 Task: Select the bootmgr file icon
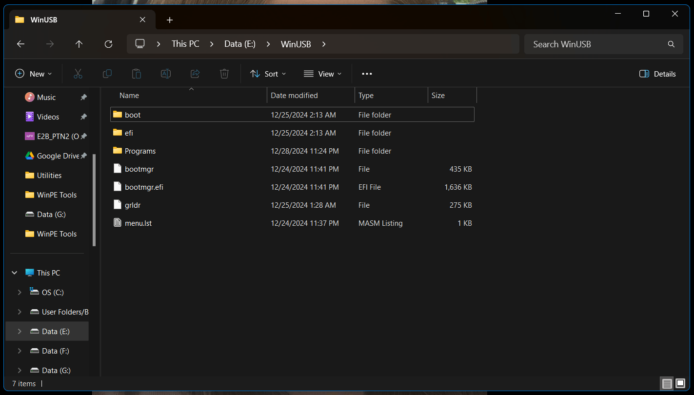(117, 169)
